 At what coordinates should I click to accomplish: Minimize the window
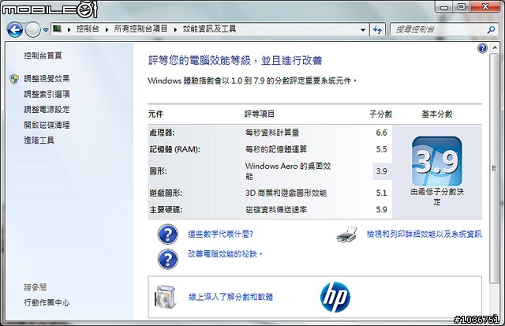[444, 6]
